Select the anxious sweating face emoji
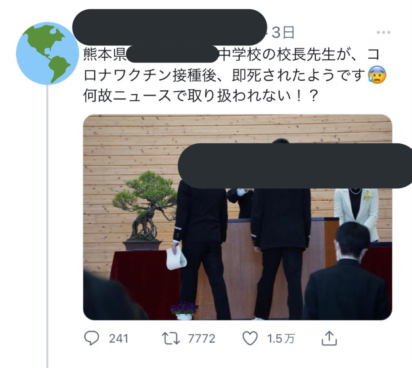The image size is (412, 368). [x=377, y=75]
